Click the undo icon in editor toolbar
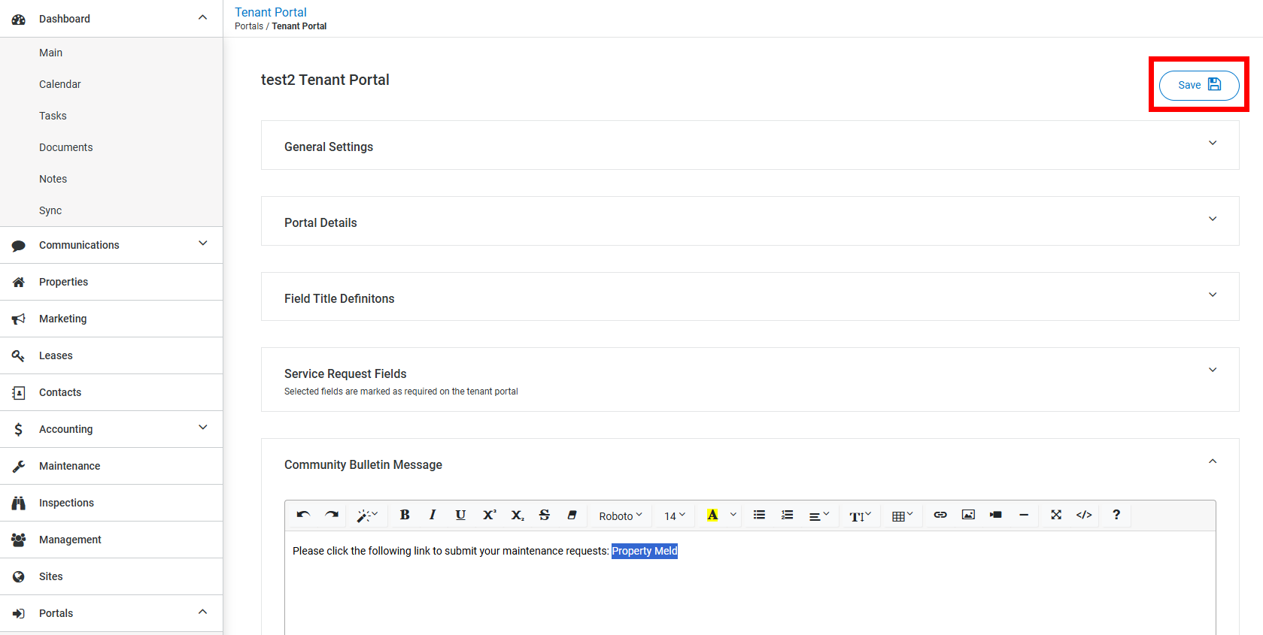Image resolution: width=1263 pixels, height=635 pixels. pos(303,515)
